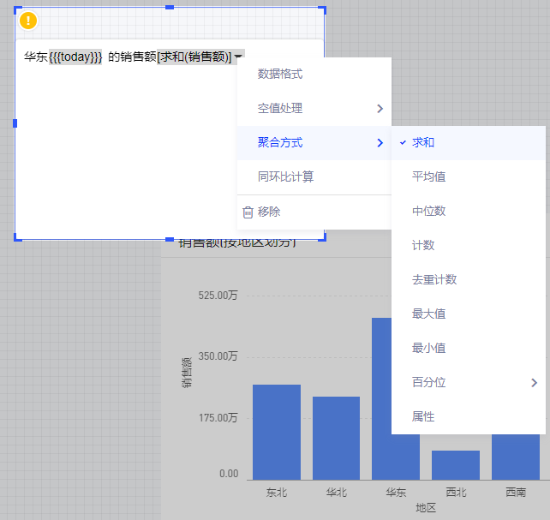The height and width of the screenshot is (520, 550).
Task: Select 计数 aggregation option
Action: (423, 245)
